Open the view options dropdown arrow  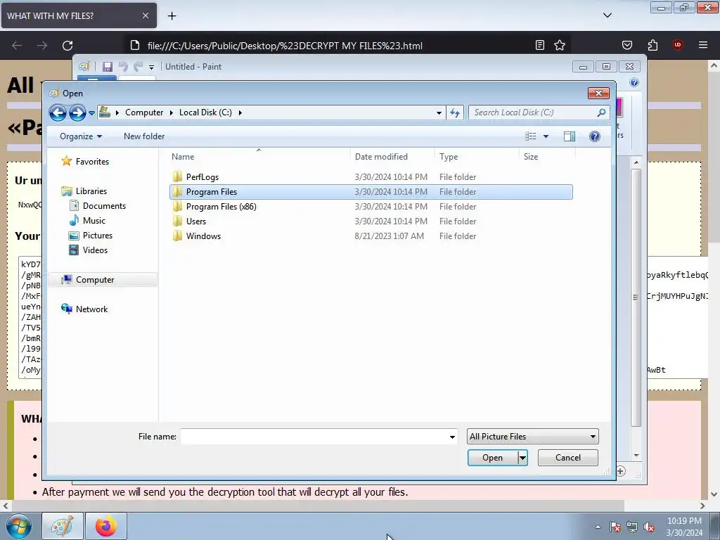point(546,136)
